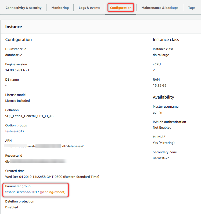Click the Created time timestamp value
This screenshot has height=214, width=201.
pos(52,177)
